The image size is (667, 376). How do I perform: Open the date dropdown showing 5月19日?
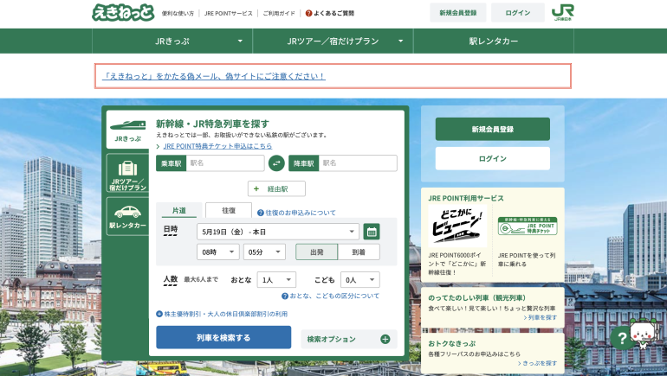pos(277,232)
